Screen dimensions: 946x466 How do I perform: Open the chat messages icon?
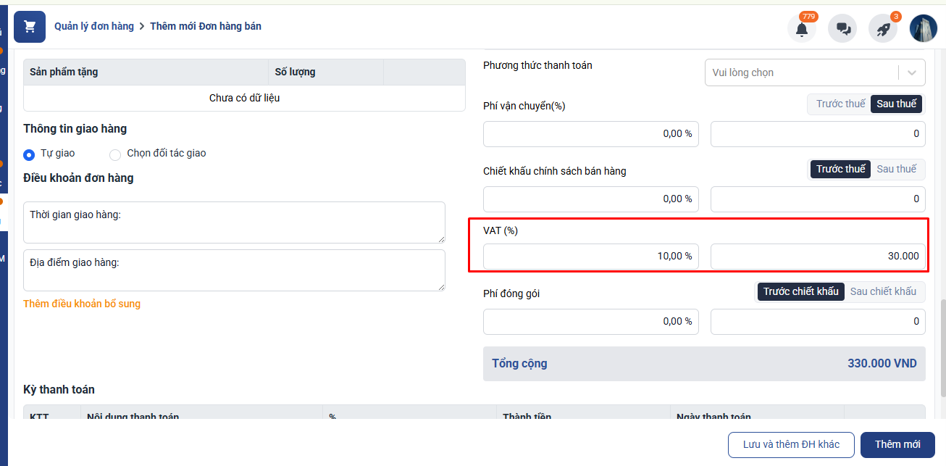click(842, 29)
